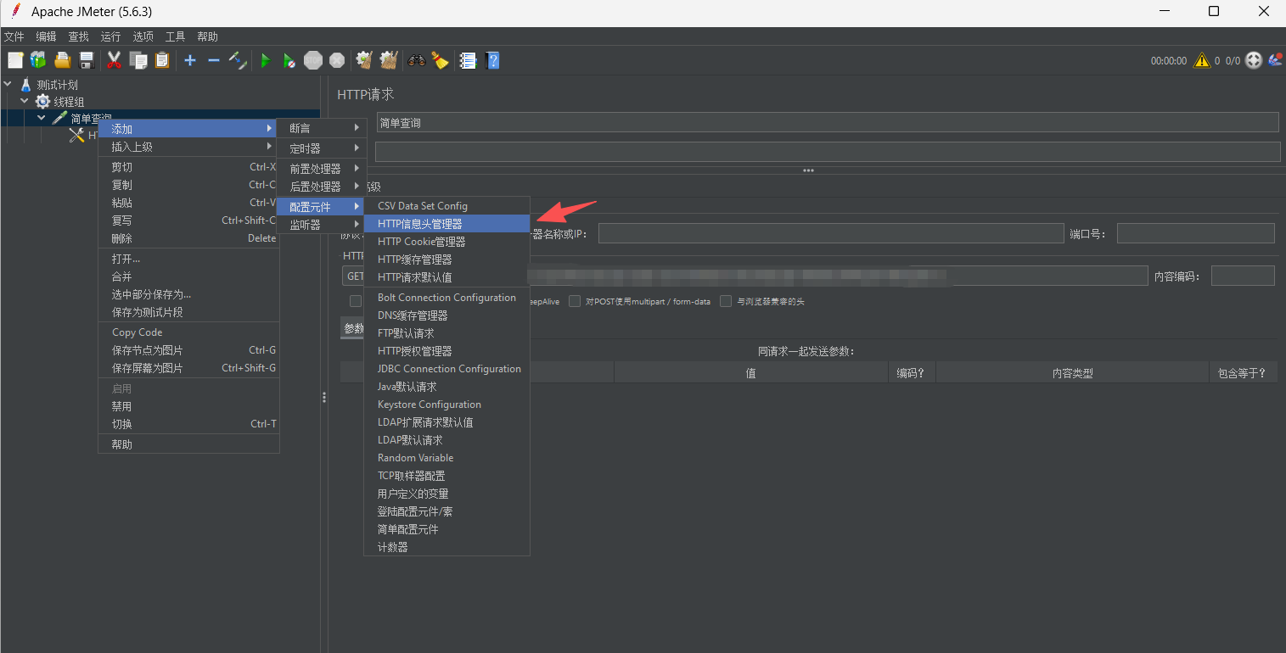Click 保存为测试片段 menu entry
Image resolution: width=1286 pixels, height=653 pixels.
[188, 312]
